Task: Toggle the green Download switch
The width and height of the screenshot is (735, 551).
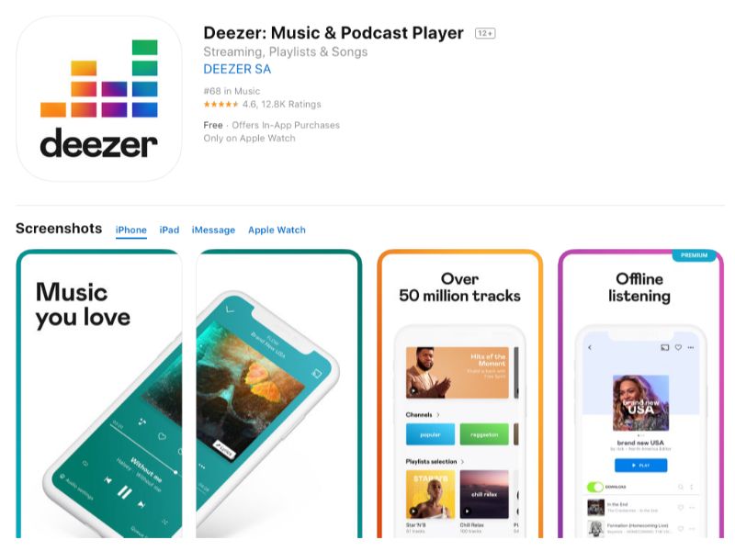Action: coord(594,487)
